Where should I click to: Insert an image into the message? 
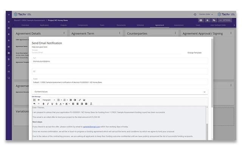pos(84,100)
